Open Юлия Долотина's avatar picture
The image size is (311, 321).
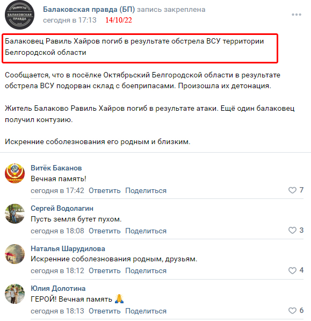15,294
